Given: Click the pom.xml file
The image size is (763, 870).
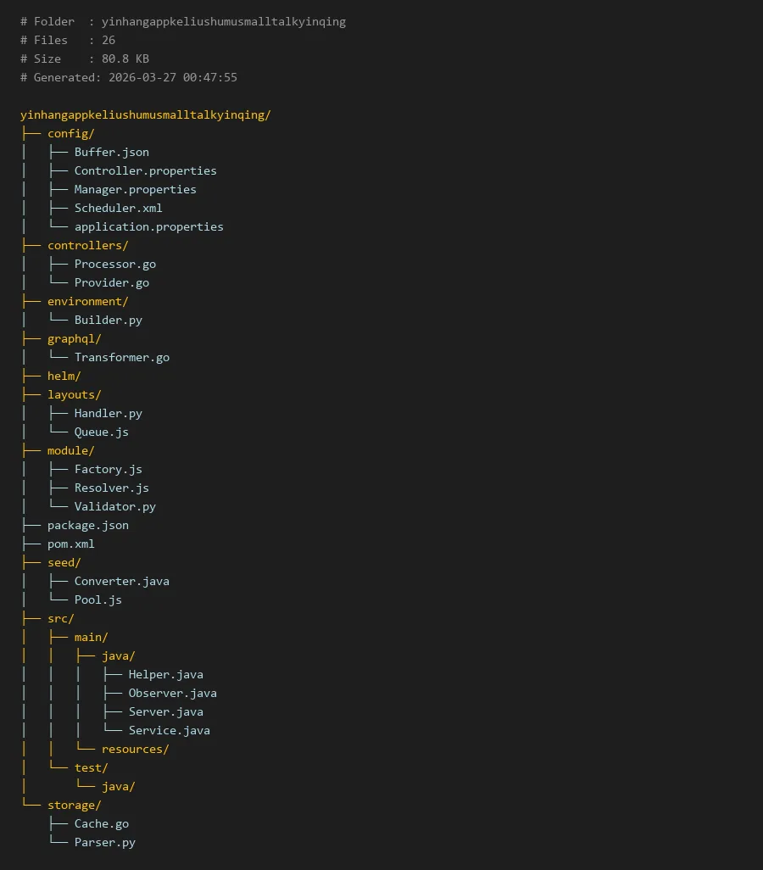Looking at the screenshot, I should click(x=70, y=544).
